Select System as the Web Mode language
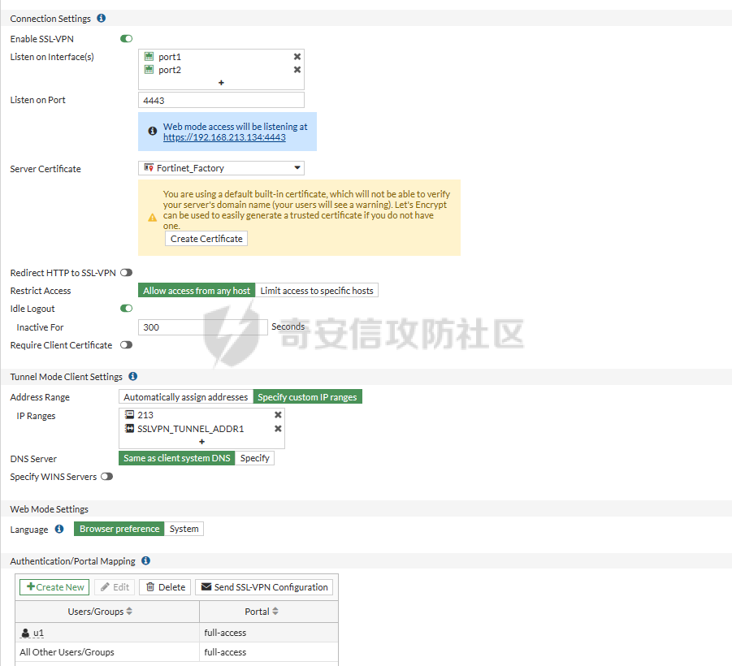The width and height of the screenshot is (732, 666). (184, 528)
